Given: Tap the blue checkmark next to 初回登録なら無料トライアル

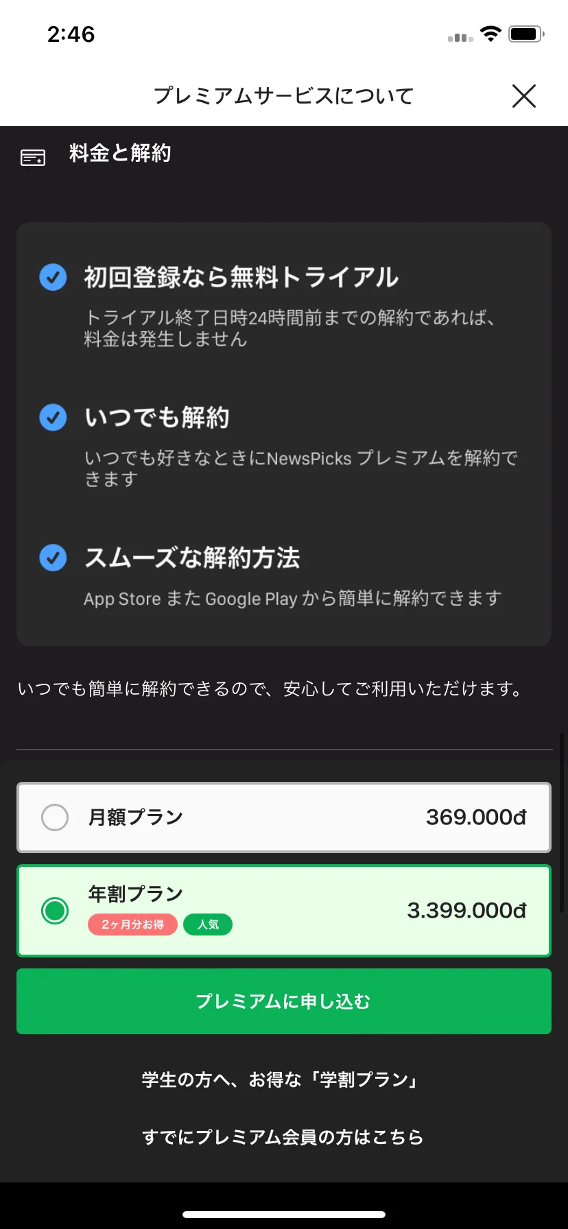Looking at the screenshot, I should point(53,277).
